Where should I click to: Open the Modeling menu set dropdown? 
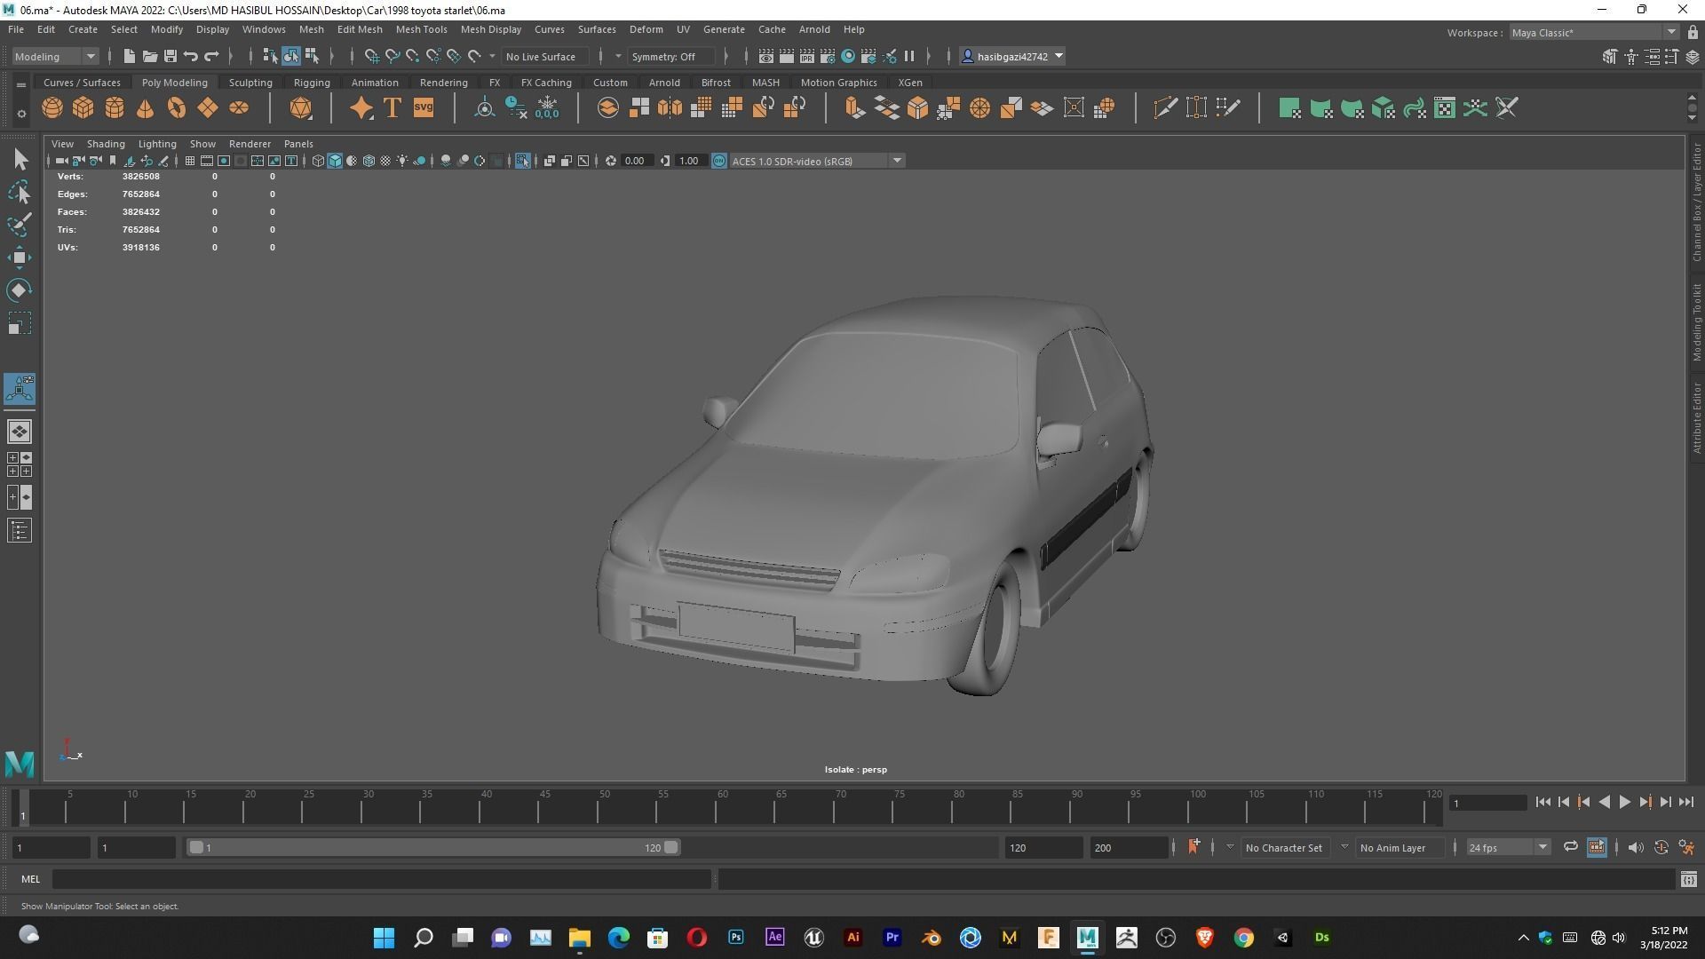55,56
